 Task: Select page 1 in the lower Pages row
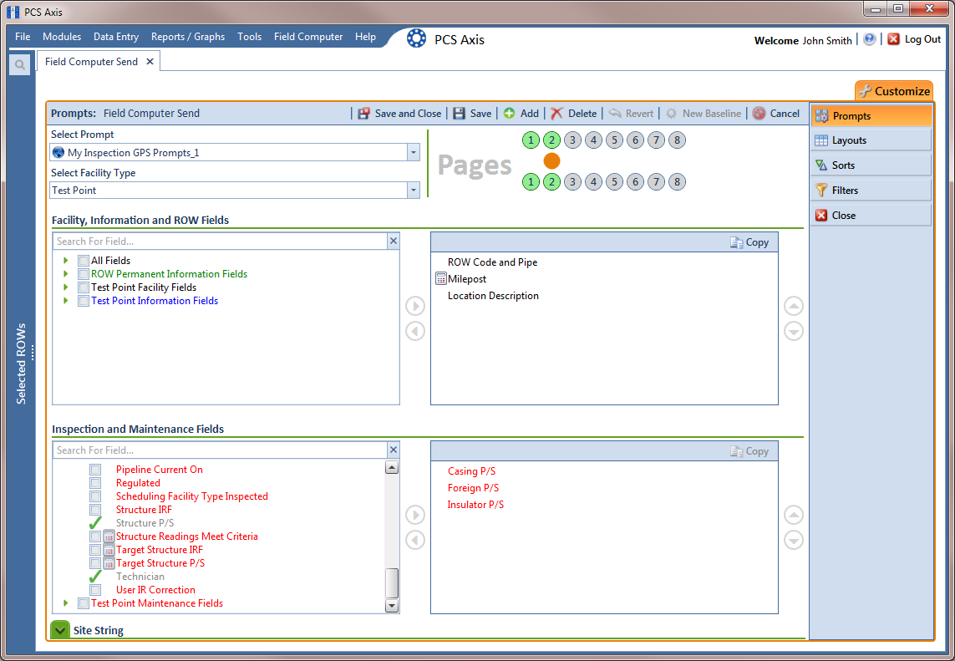(x=531, y=181)
